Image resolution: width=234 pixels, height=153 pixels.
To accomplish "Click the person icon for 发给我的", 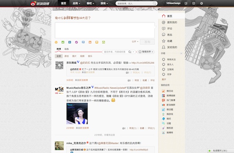I will pyautogui.click(x=163, y=47).
